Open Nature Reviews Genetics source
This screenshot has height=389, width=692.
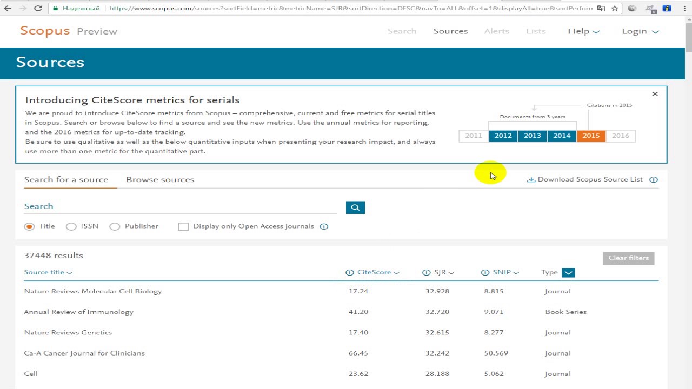tap(68, 332)
